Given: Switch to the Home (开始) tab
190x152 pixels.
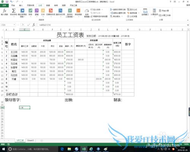Looking at the screenshot, I should pos(13,5).
